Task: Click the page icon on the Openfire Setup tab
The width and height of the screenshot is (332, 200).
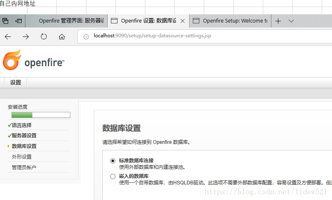Action: pyautogui.click(x=196, y=21)
